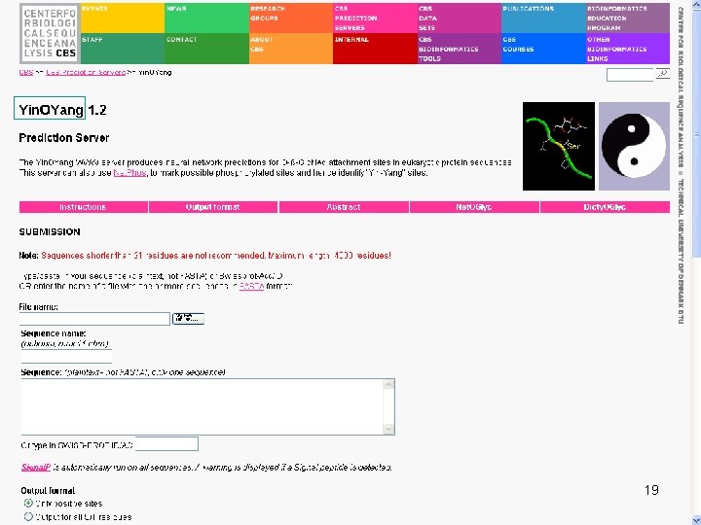Open the EVENTS menu tile
Screen dimensions: 701x525
coord(123,17)
